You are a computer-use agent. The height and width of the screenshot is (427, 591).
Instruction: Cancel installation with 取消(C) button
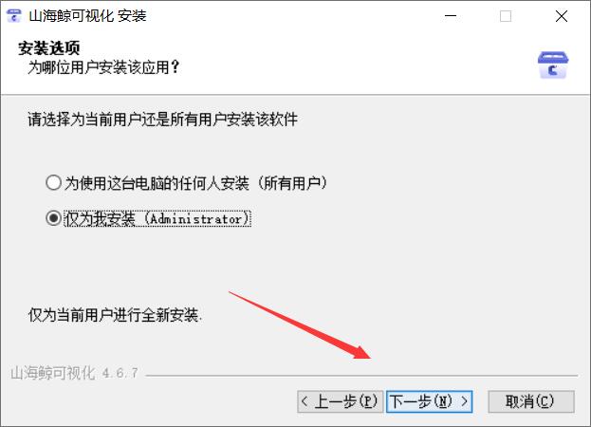[531, 401]
